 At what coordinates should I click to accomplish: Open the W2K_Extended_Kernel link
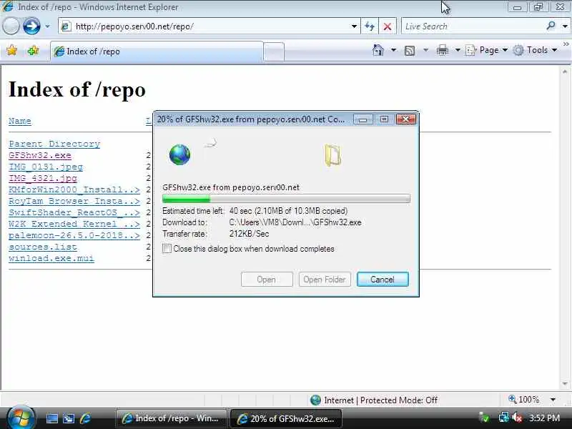click(74, 224)
